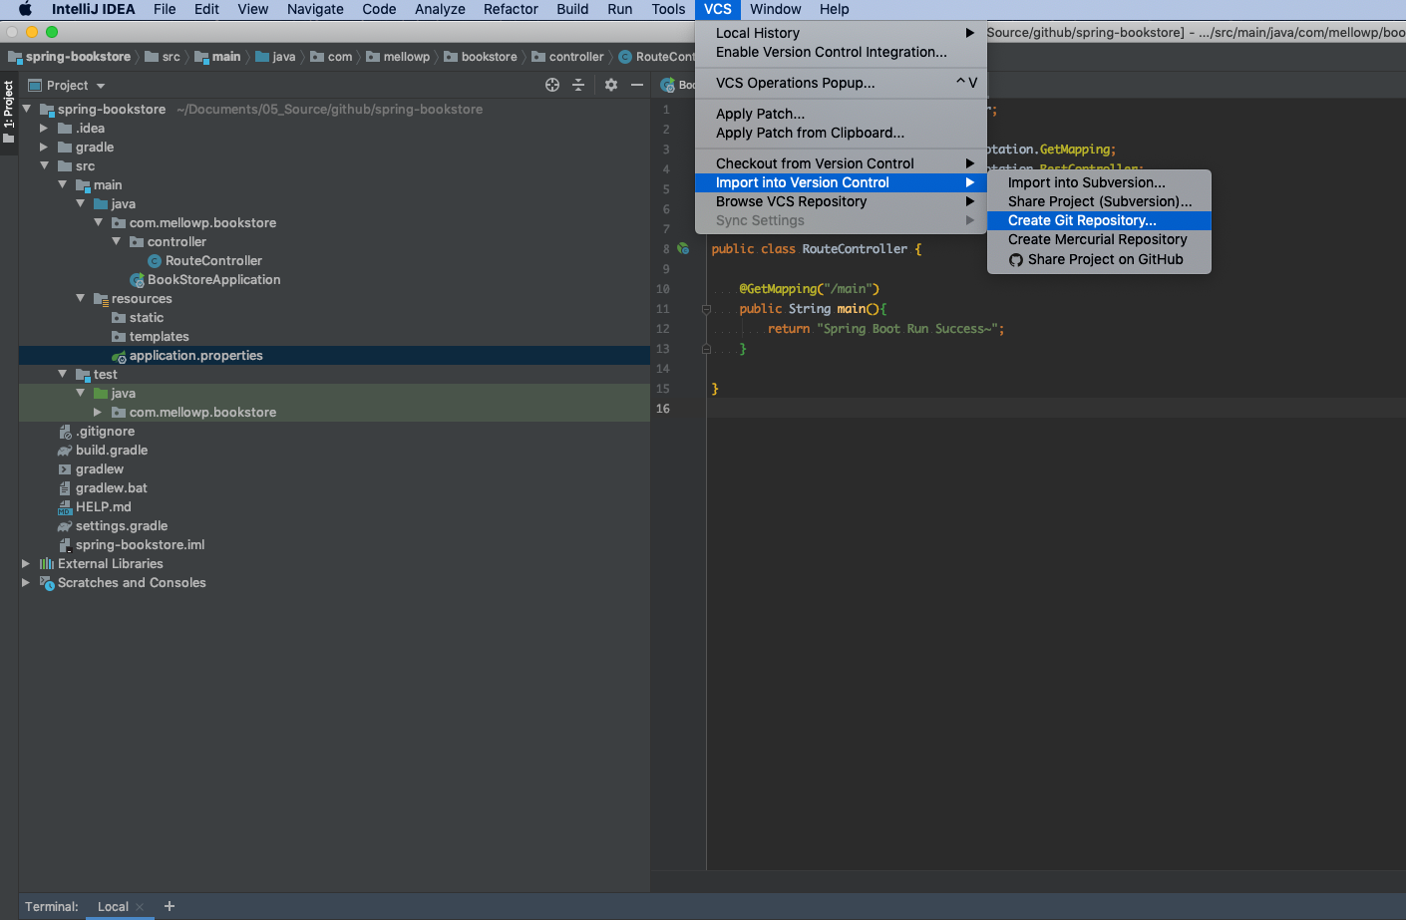
Task: Select Import into Subversion... menu item
Action: [x=1099, y=182]
